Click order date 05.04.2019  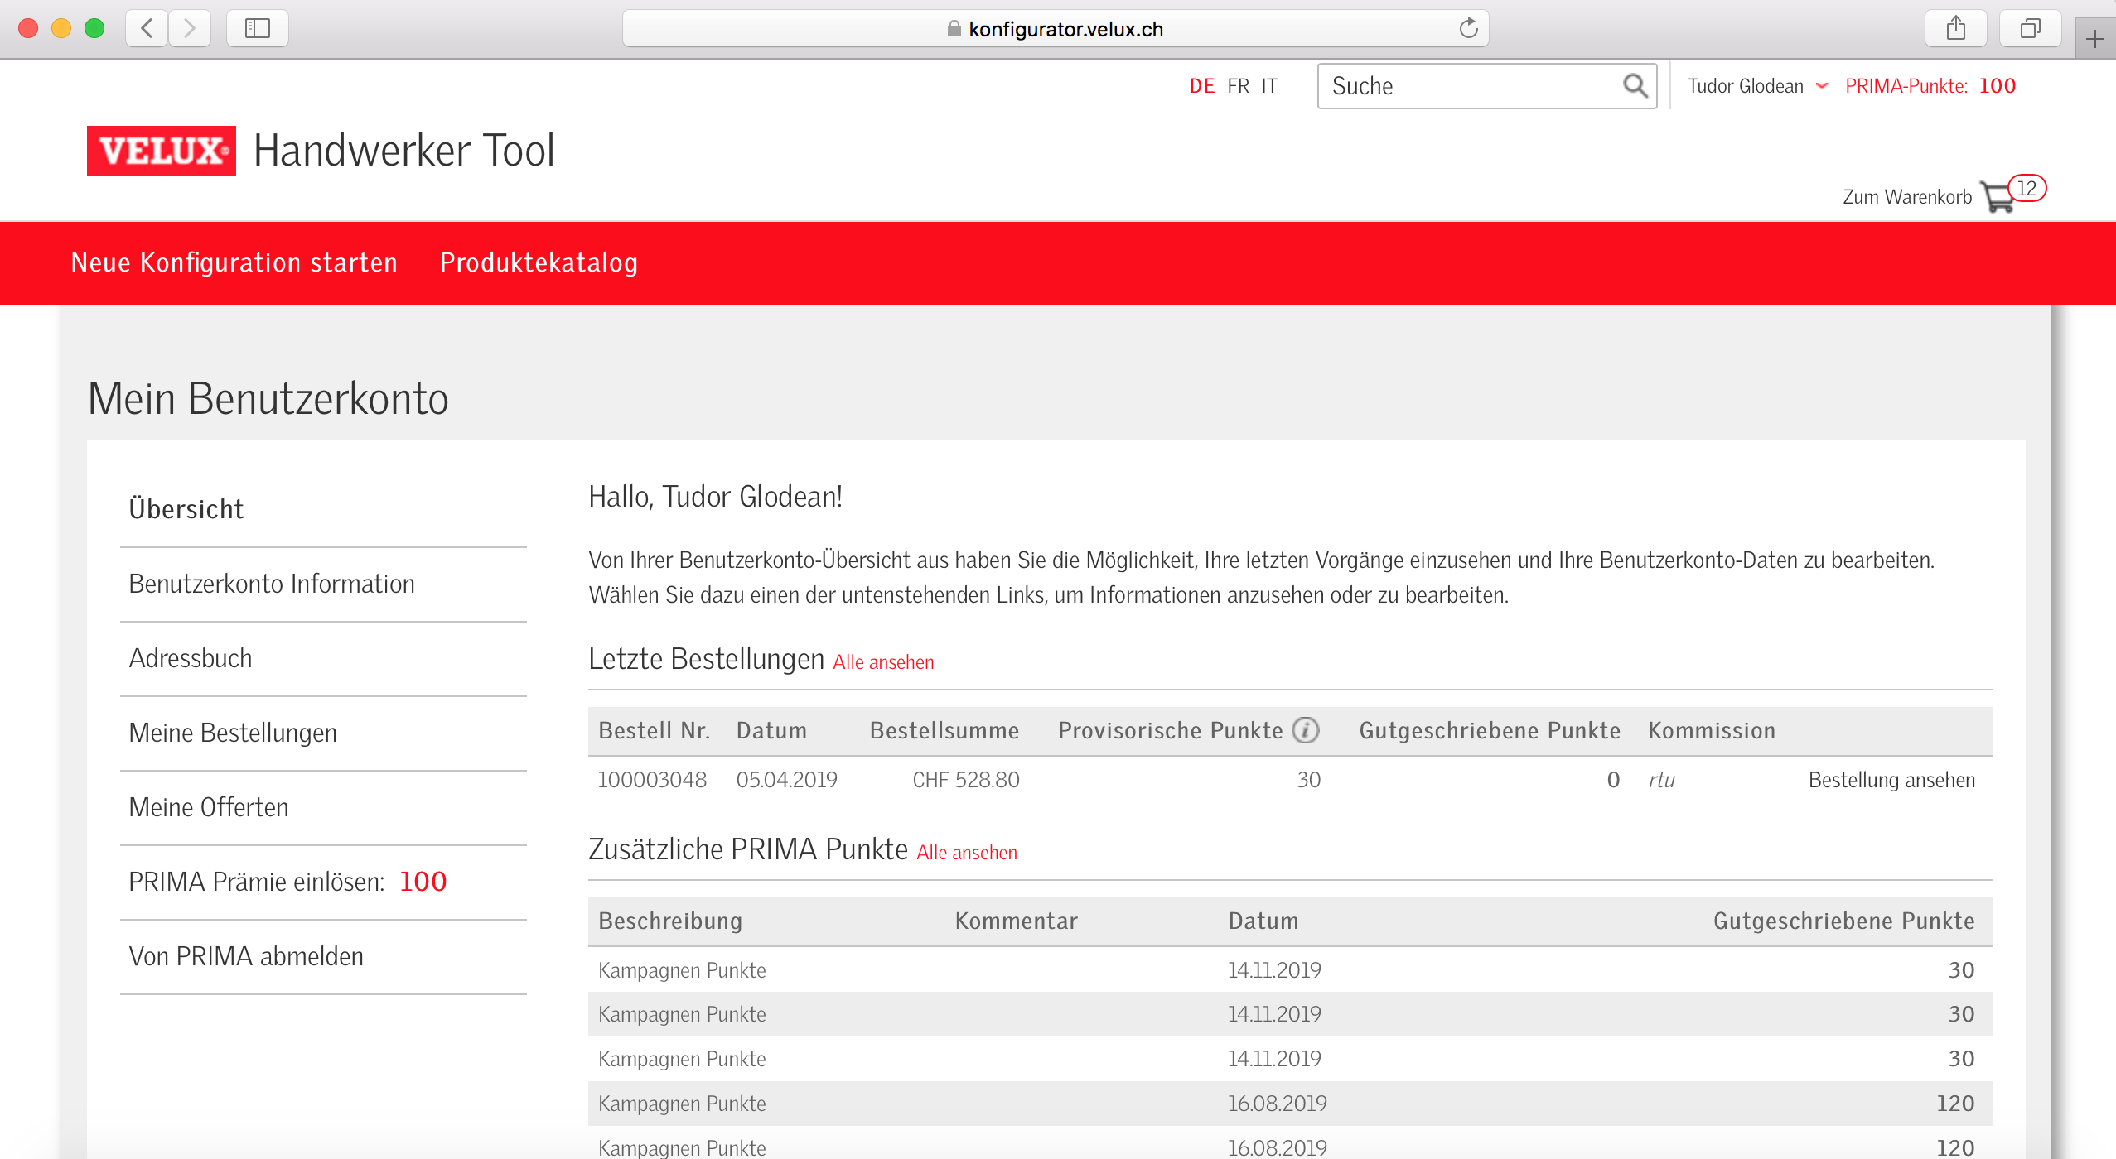coord(787,780)
